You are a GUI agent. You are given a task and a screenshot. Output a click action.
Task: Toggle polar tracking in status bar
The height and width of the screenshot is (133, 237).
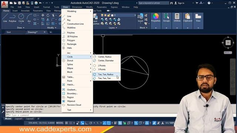[91, 123]
